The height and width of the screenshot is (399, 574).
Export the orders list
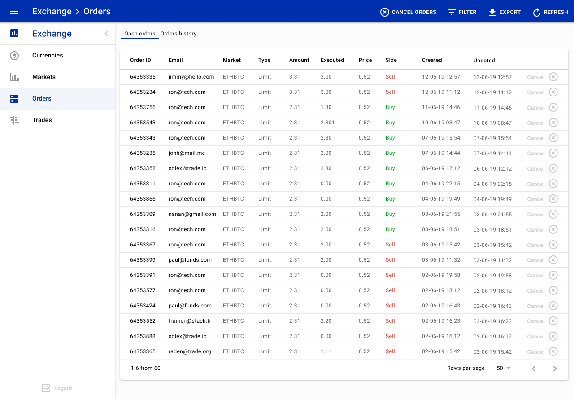504,12
